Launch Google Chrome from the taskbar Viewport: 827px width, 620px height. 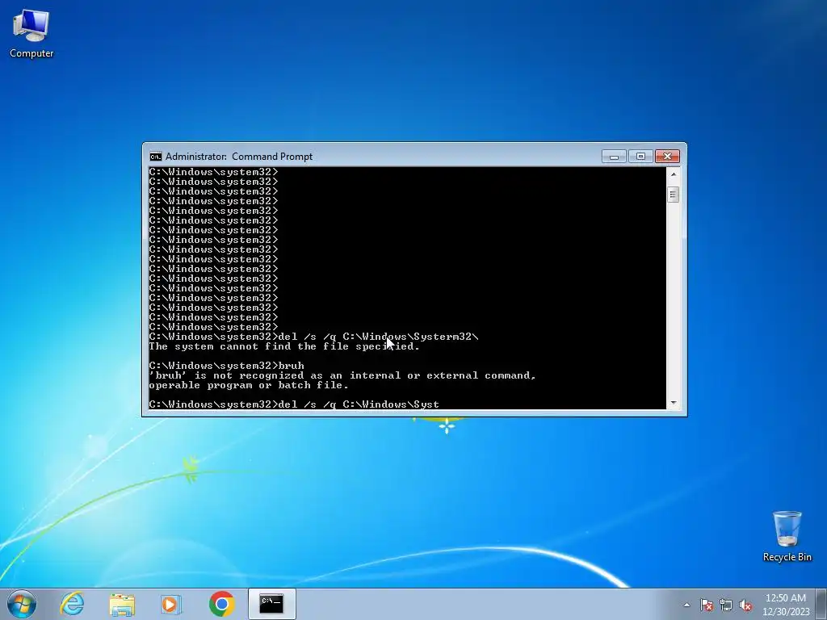point(221,604)
